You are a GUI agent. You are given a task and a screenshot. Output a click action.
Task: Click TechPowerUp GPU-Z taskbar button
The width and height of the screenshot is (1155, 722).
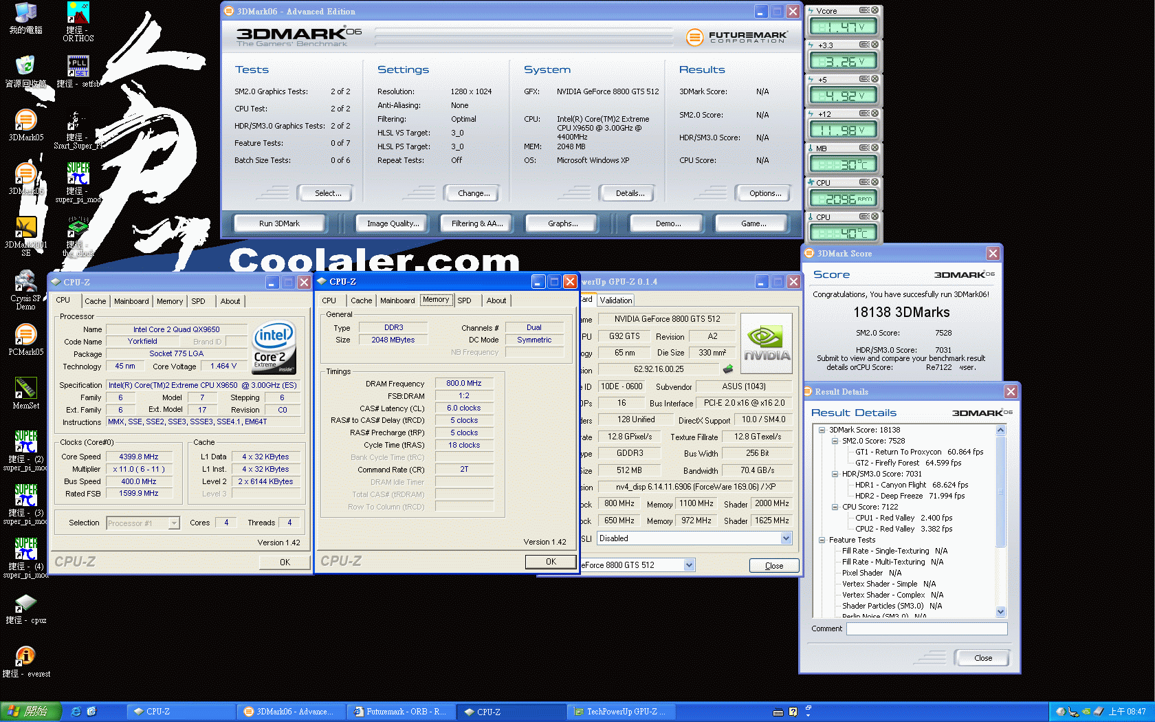click(x=620, y=712)
